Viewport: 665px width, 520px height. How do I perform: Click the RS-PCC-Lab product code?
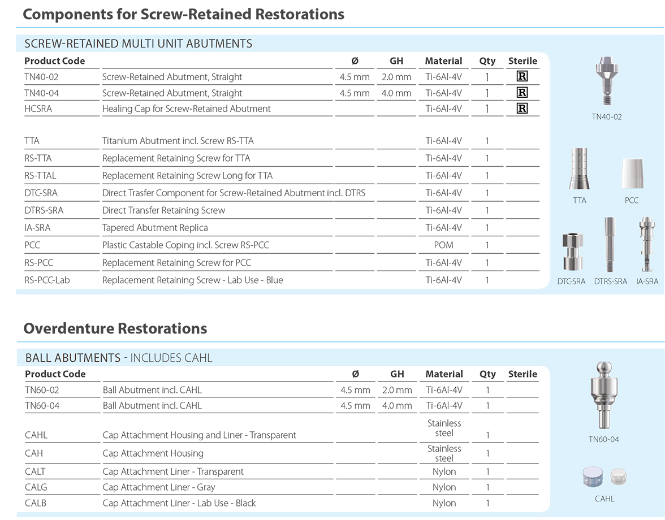click(x=47, y=280)
